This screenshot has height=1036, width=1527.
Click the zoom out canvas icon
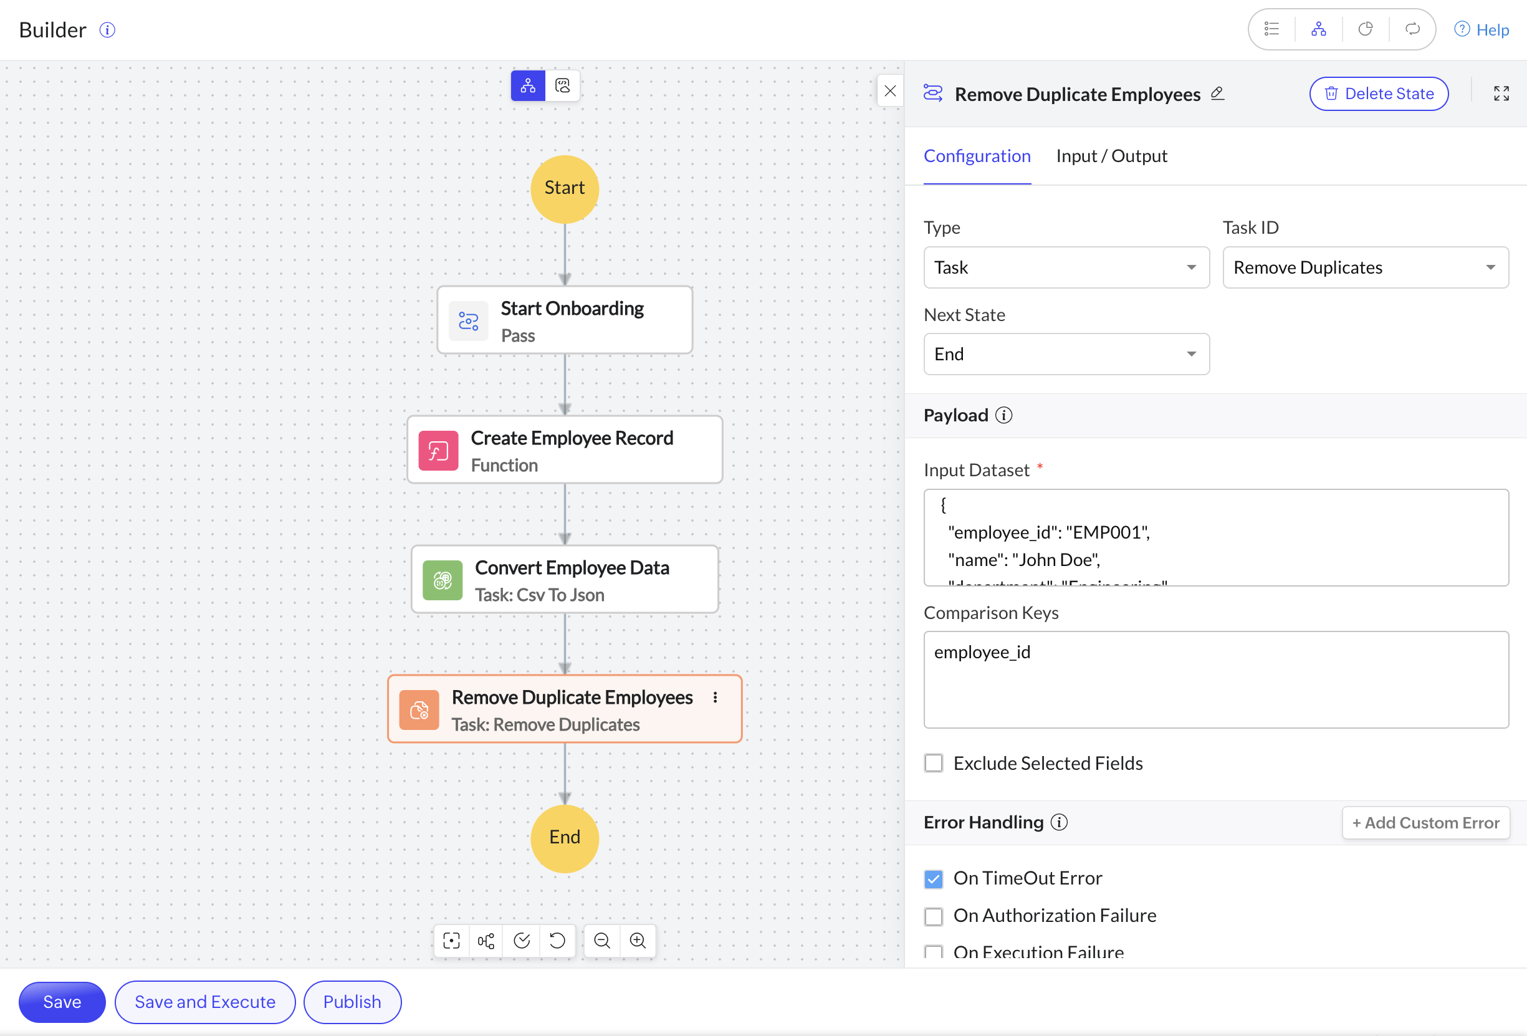click(601, 940)
